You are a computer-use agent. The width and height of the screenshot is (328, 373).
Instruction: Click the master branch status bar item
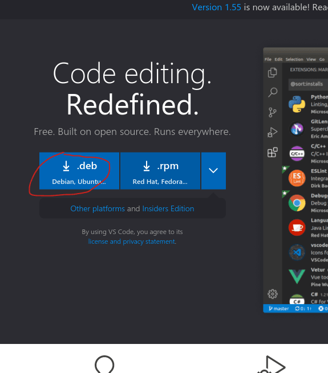click(x=278, y=309)
